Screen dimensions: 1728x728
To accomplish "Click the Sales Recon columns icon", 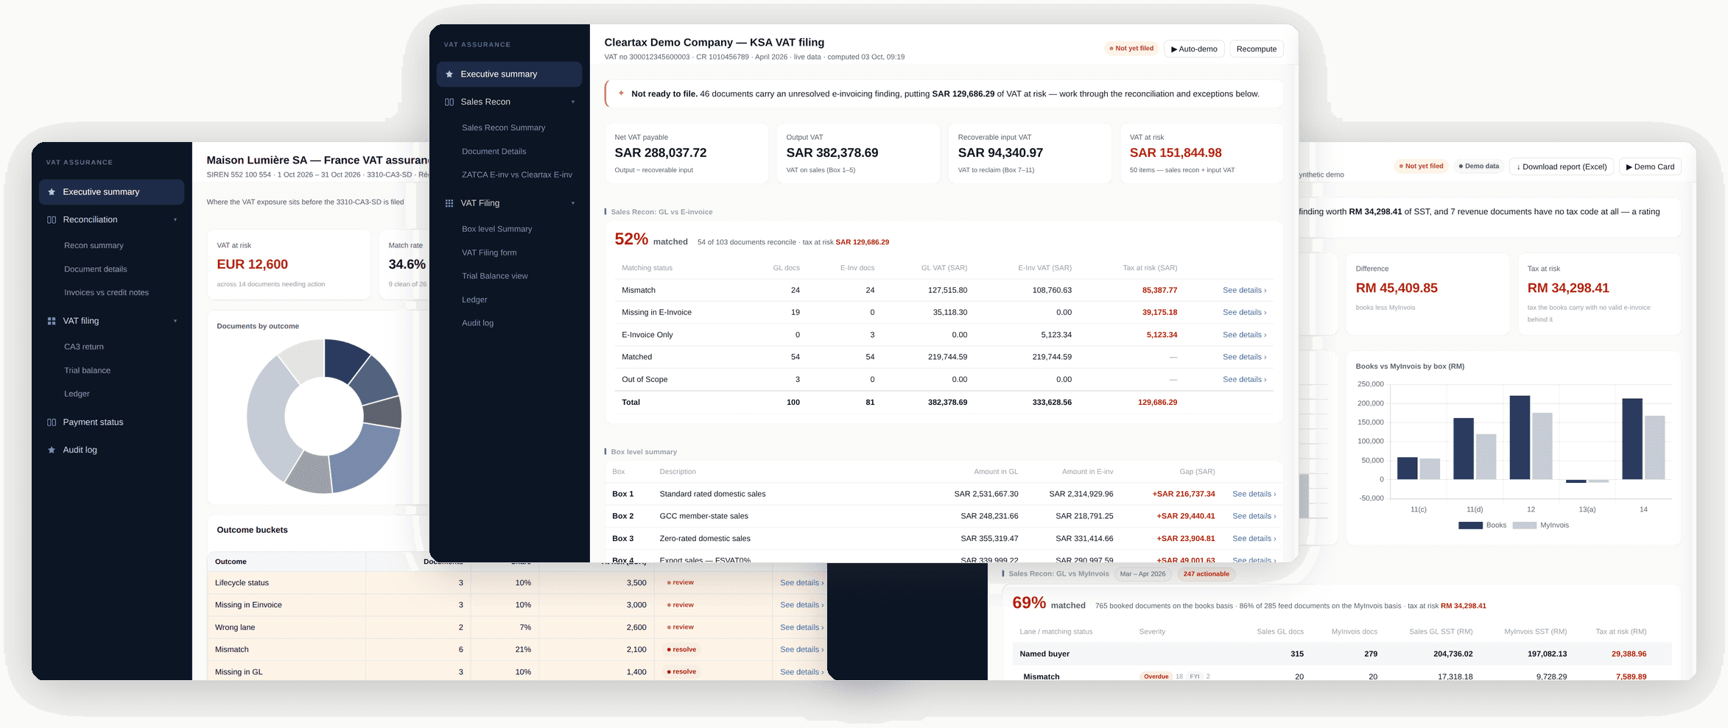I will pos(449,102).
